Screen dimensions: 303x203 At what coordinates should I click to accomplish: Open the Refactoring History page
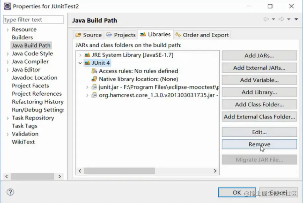pos(38,102)
